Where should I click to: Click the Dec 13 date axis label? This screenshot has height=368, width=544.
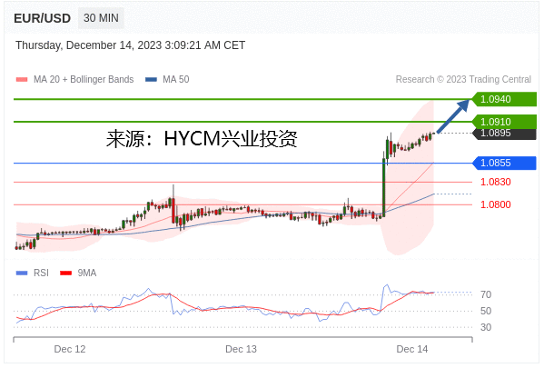click(241, 349)
